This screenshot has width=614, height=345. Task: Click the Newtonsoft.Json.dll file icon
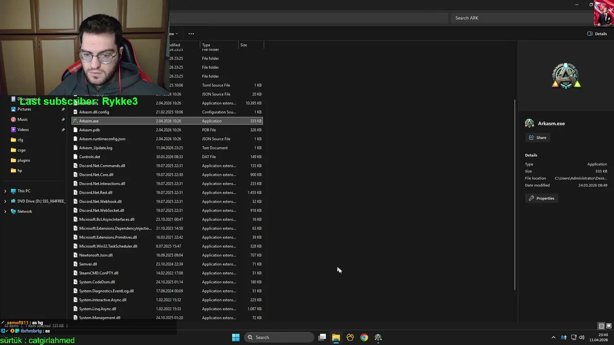(x=75, y=255)
